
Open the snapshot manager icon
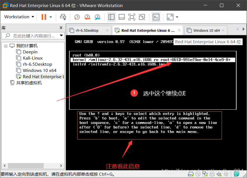click(x=97, y=17)
